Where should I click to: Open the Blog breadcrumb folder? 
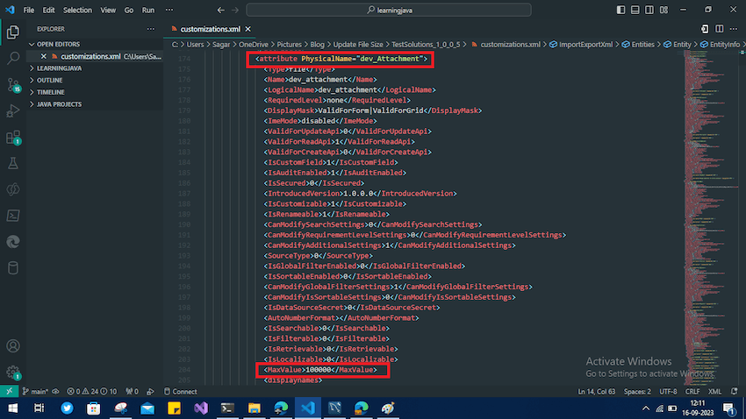(317, 44)
